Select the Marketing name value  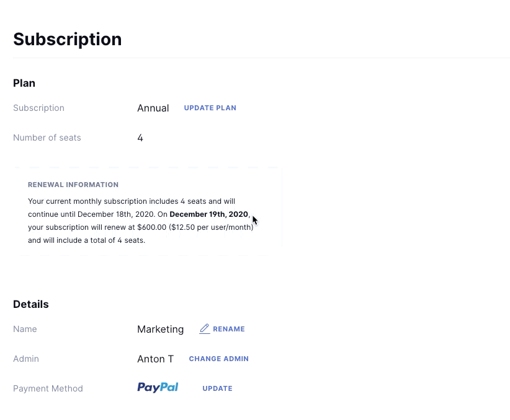pyautogui.click(x=160, y=329)
